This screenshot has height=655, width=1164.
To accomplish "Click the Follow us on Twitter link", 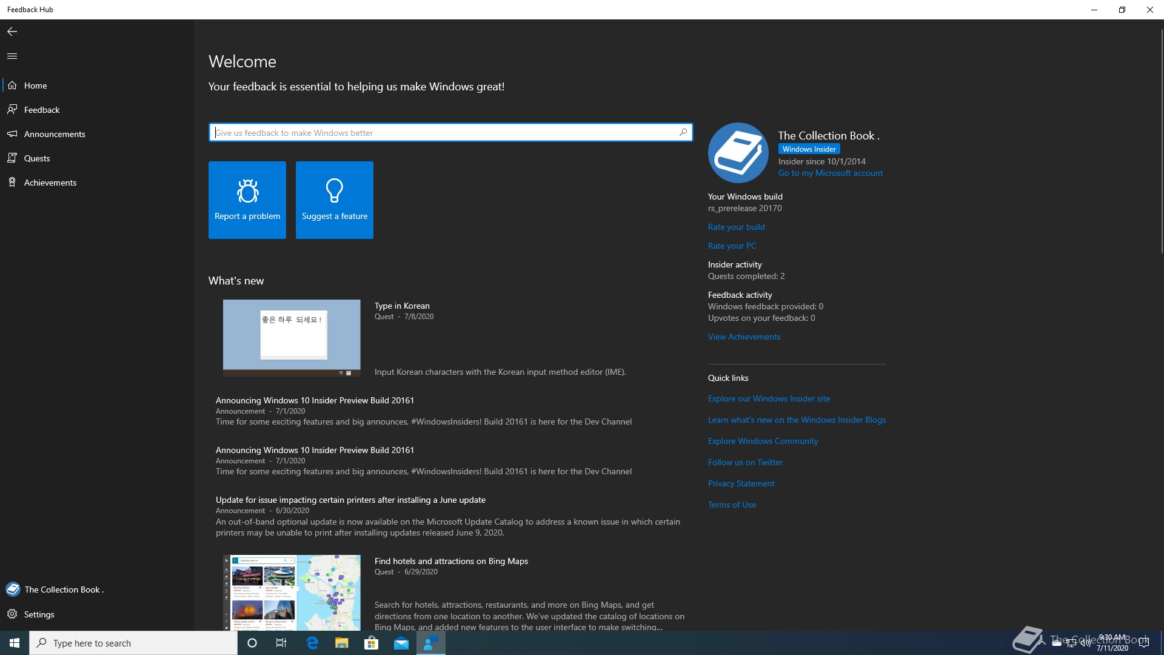I will pyautogui.click(x=746, y=462).
